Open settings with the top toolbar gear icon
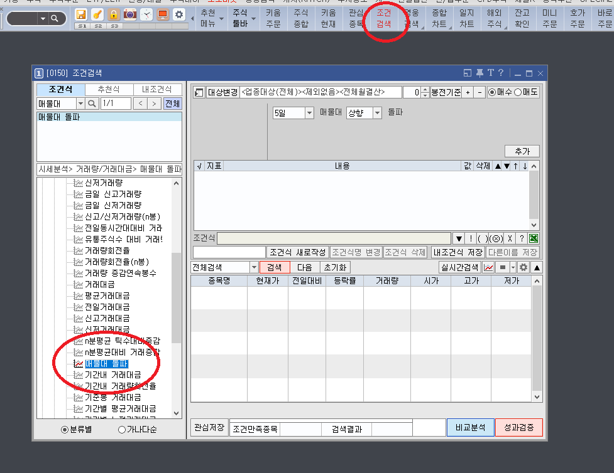 (179, 15)
